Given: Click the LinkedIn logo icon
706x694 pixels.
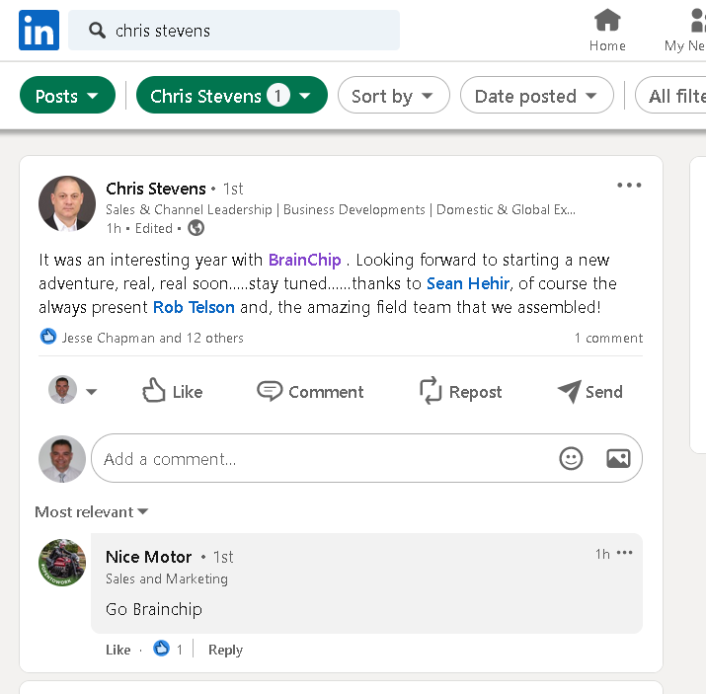Looking at the screenshot, I should tap(39, 31).
